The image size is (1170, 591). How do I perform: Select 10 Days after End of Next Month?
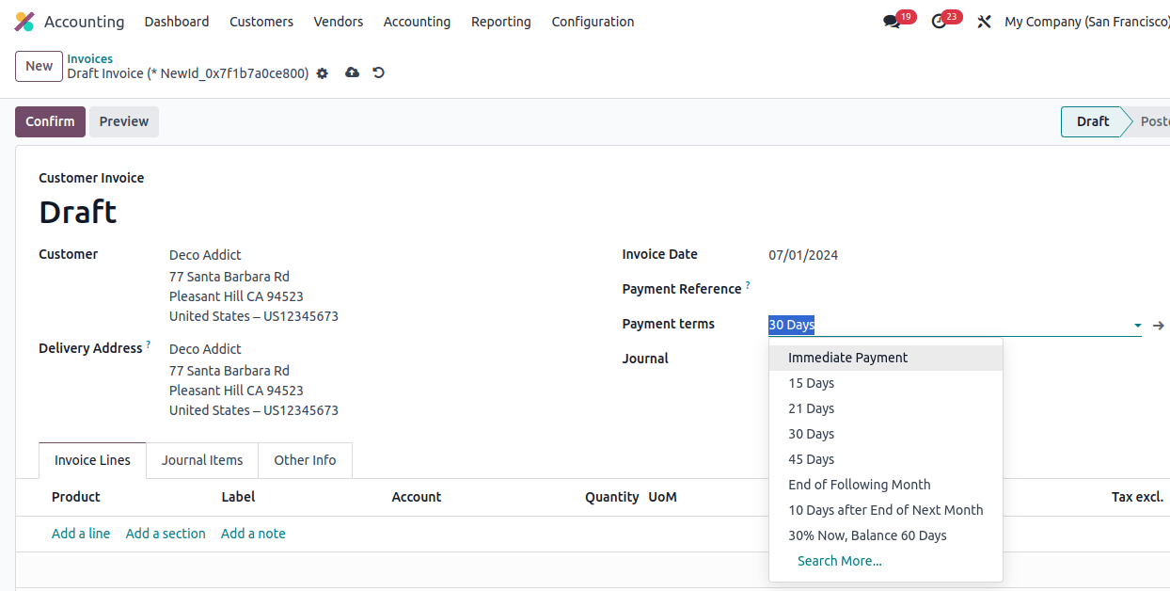[886, 510]
